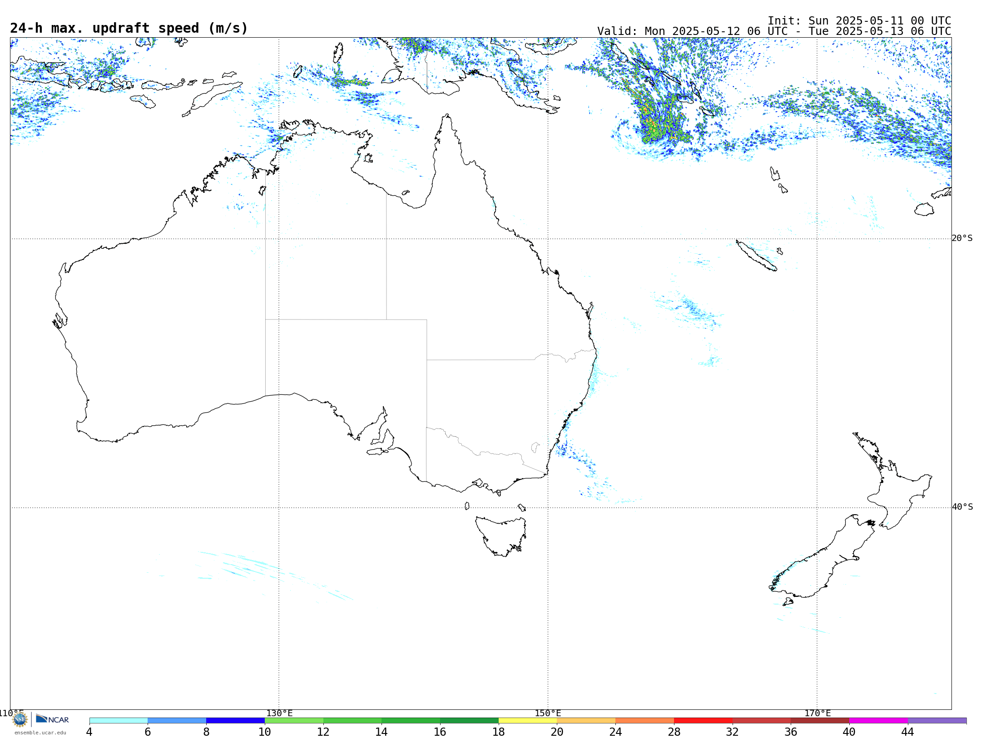Select the yellow 18-20 colorbar swatch
This screenshot has width=981, height=738.
point(528,720)
